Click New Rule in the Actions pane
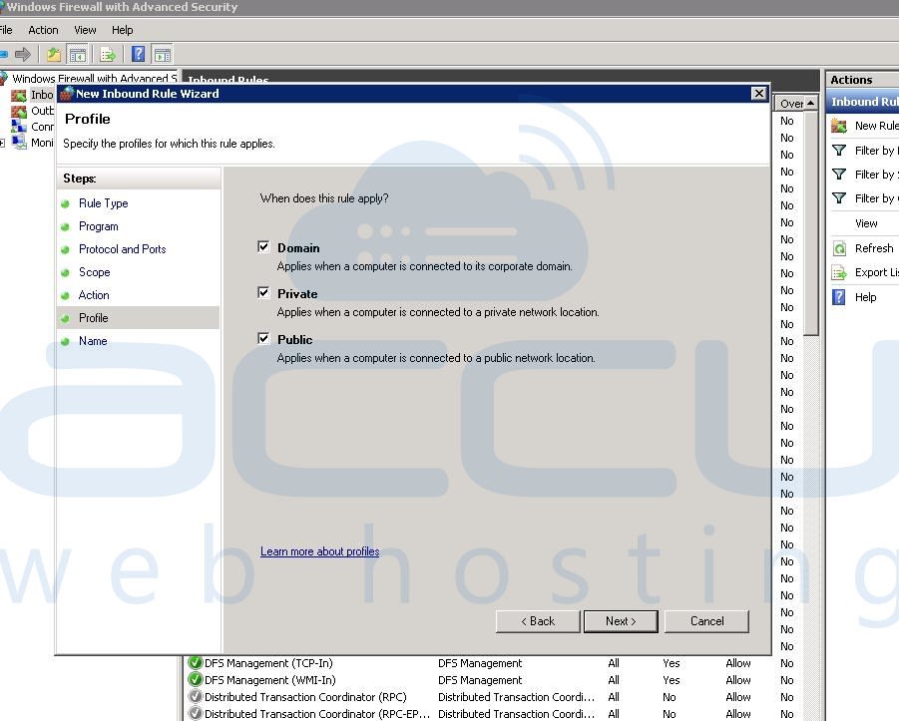 [x=877, y=126]
